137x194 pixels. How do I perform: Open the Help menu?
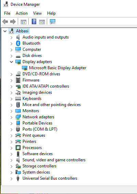pyautogui.click(x=51, y=13)
